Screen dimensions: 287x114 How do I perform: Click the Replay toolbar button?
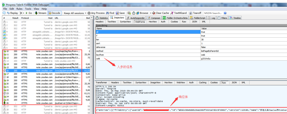click(x=12, y=13)
